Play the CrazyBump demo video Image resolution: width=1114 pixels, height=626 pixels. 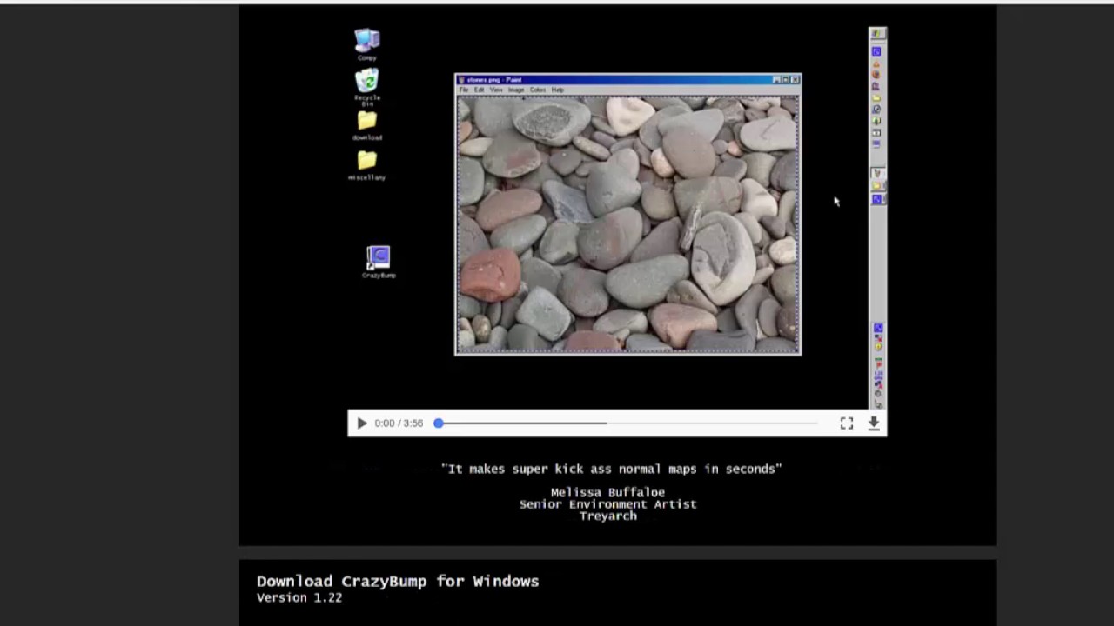click(361, 423)
